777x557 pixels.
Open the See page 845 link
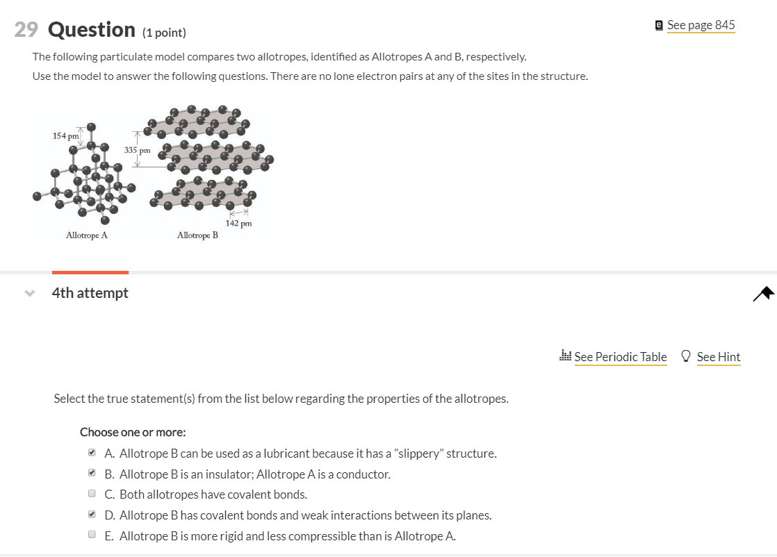(701, 24)
